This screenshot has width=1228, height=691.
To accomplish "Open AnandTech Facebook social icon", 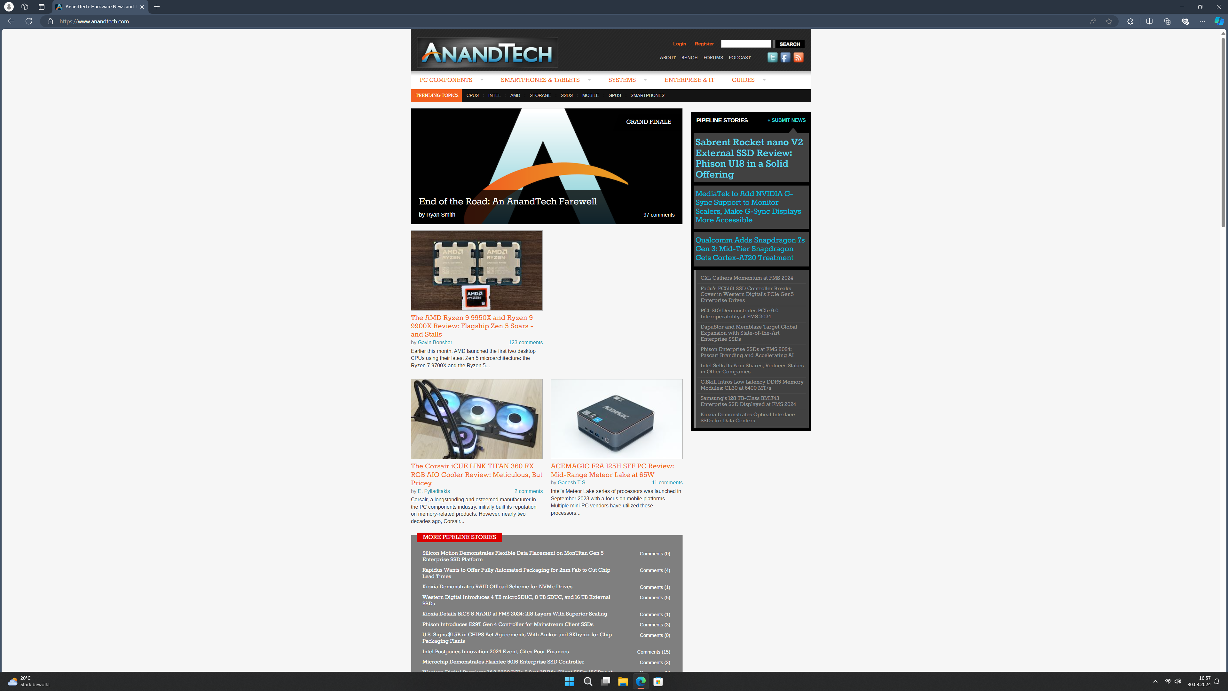I will point(785,58).
